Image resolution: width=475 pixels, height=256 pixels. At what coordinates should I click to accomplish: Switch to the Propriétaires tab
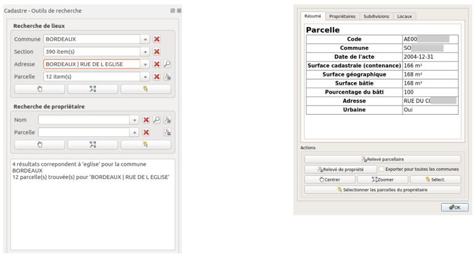point(342,16)
